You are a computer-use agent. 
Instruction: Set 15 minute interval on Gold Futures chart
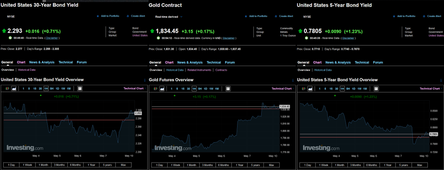click(183, 89)
